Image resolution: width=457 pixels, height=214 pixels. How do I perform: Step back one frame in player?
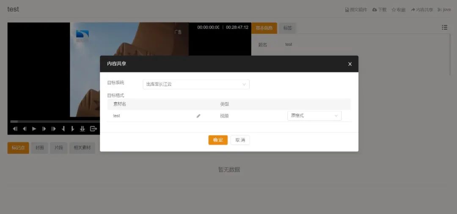(25, 129)
